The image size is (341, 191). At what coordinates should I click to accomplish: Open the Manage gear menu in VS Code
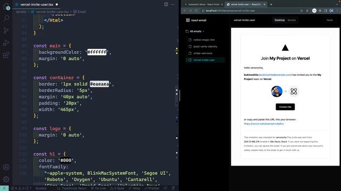6,179
